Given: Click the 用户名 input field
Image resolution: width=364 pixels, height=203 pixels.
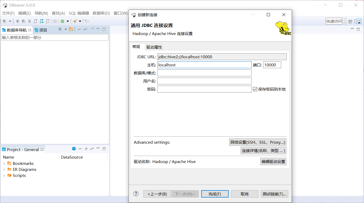Looking at the screenshot, I should tap(204, 81).
